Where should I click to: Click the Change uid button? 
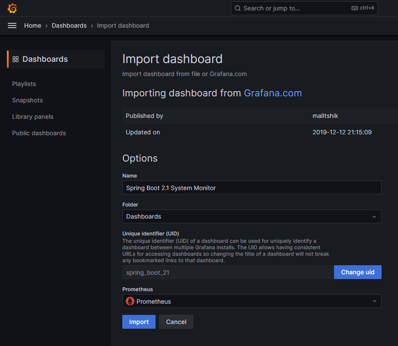pyautogui.click(x=358, y=272)
